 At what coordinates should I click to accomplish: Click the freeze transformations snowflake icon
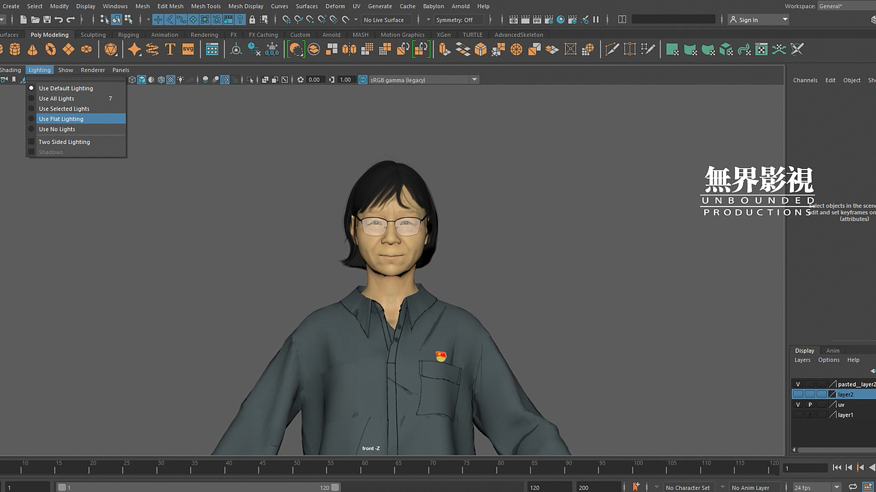[272, 49]
